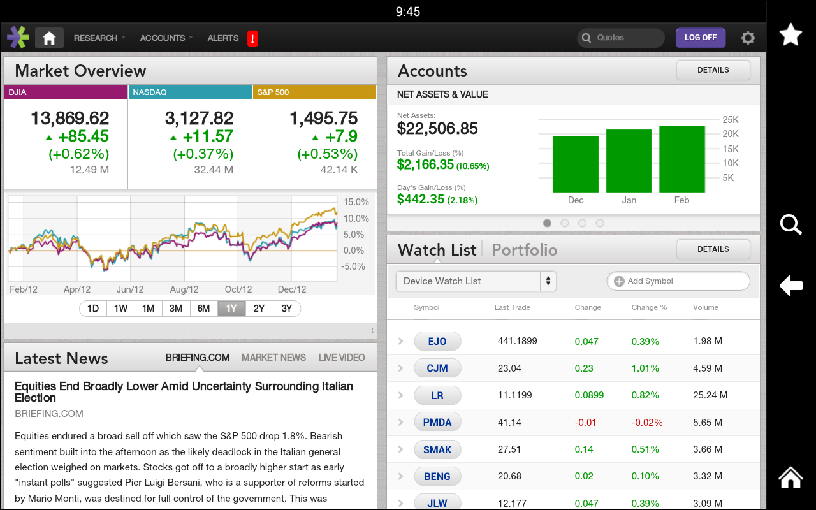Select the 3Y chart range
This screenshot has height=510, width=816.
point(286,309)
